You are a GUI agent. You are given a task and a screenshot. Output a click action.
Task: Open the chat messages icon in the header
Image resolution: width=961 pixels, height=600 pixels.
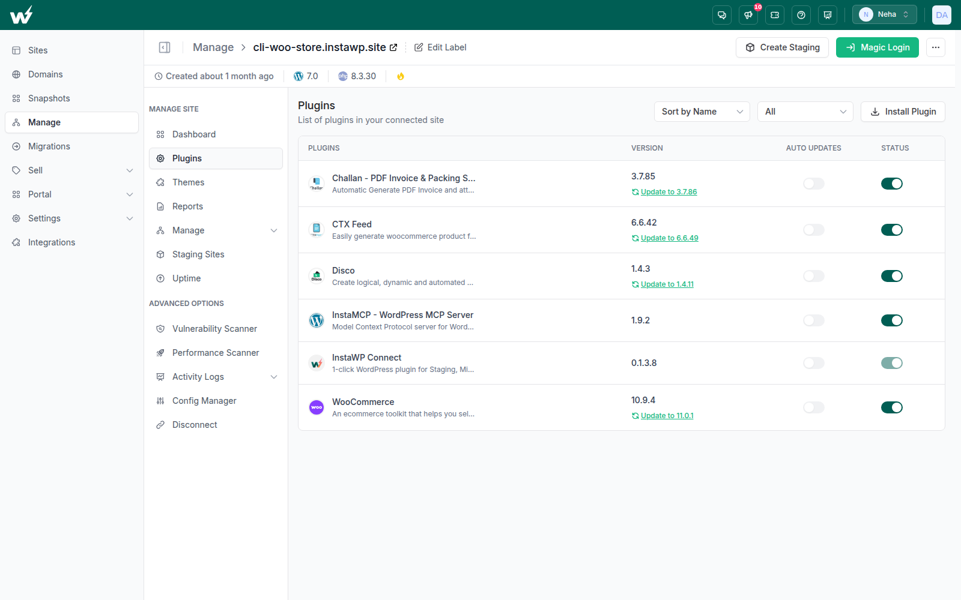(722, 15)
